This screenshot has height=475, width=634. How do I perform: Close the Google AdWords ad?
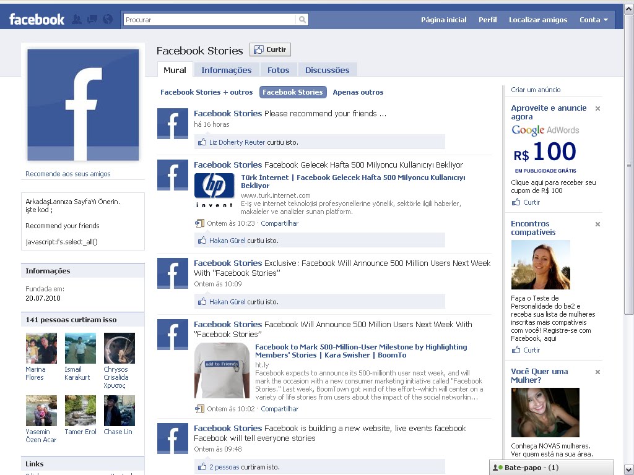(597, 108)
